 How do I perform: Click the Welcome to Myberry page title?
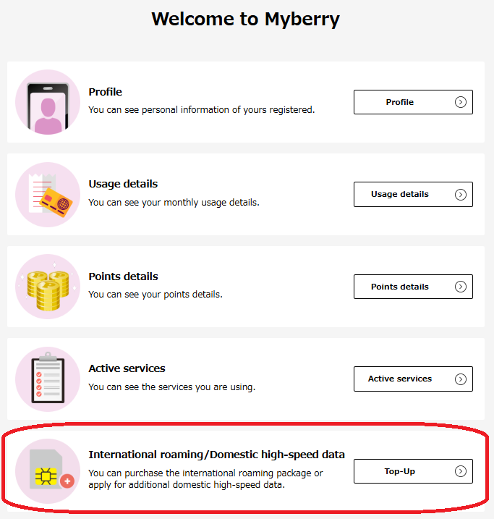tap(245, 19)
